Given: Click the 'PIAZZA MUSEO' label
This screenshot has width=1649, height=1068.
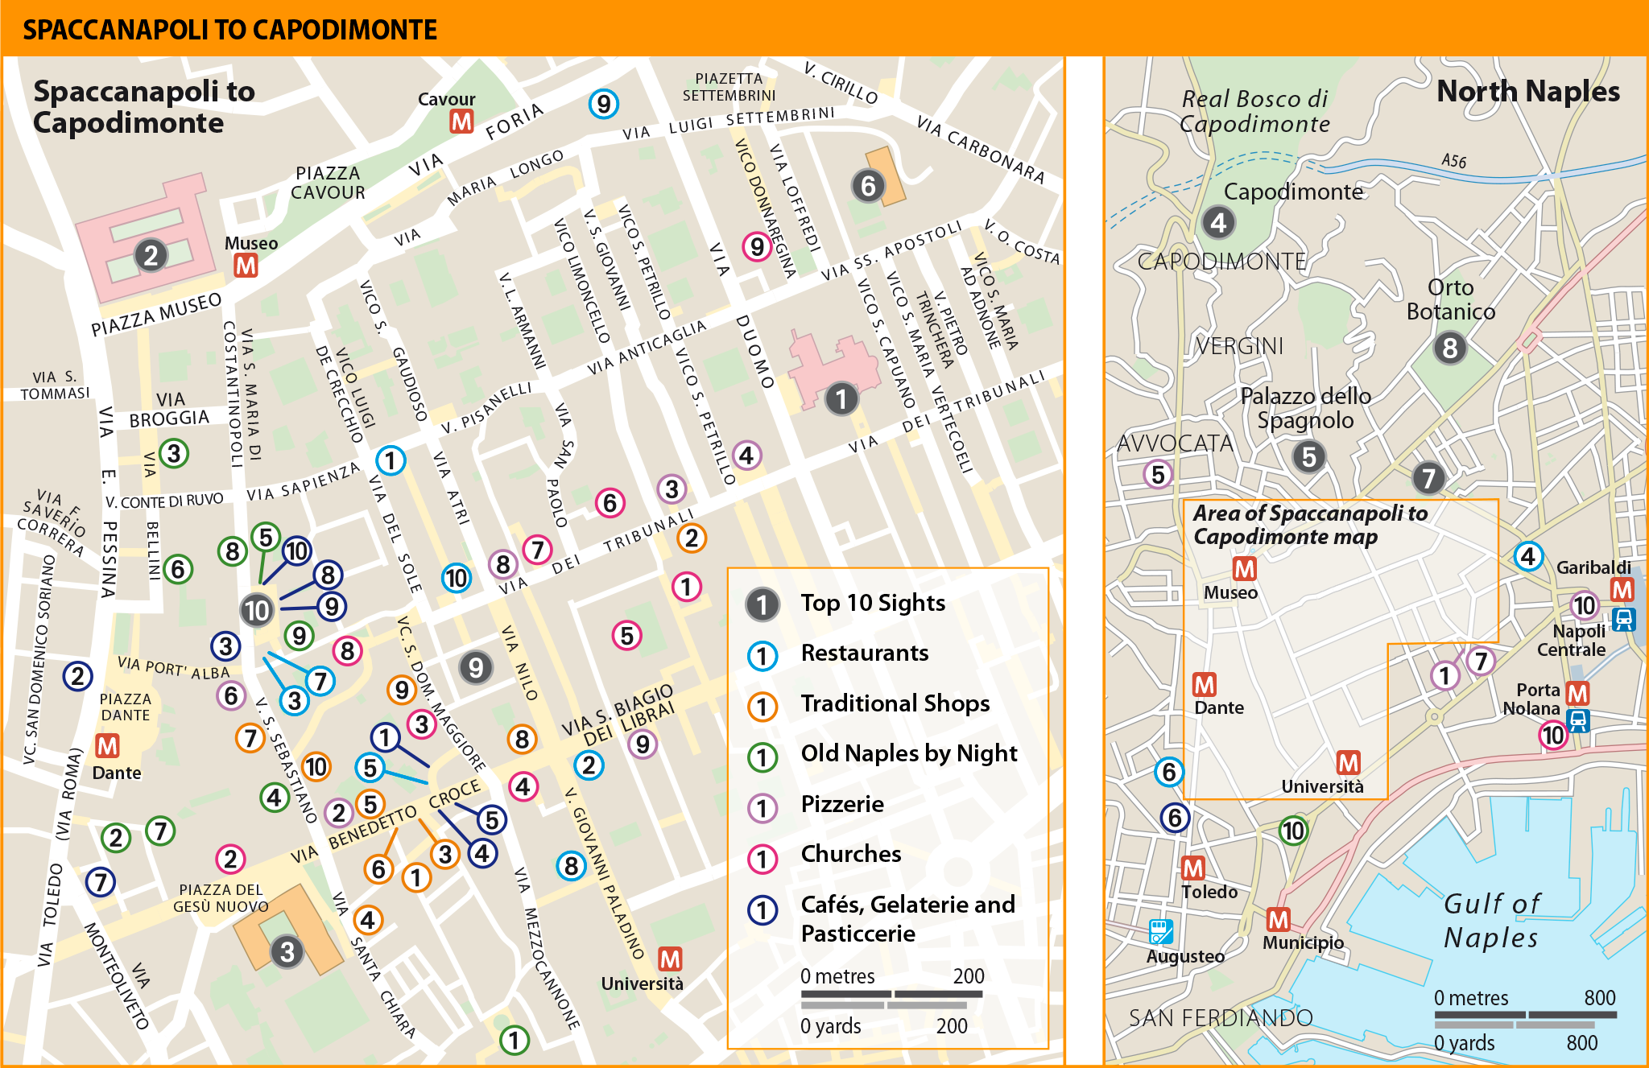Looking at the screenshot, I should [x=156, y=315].
